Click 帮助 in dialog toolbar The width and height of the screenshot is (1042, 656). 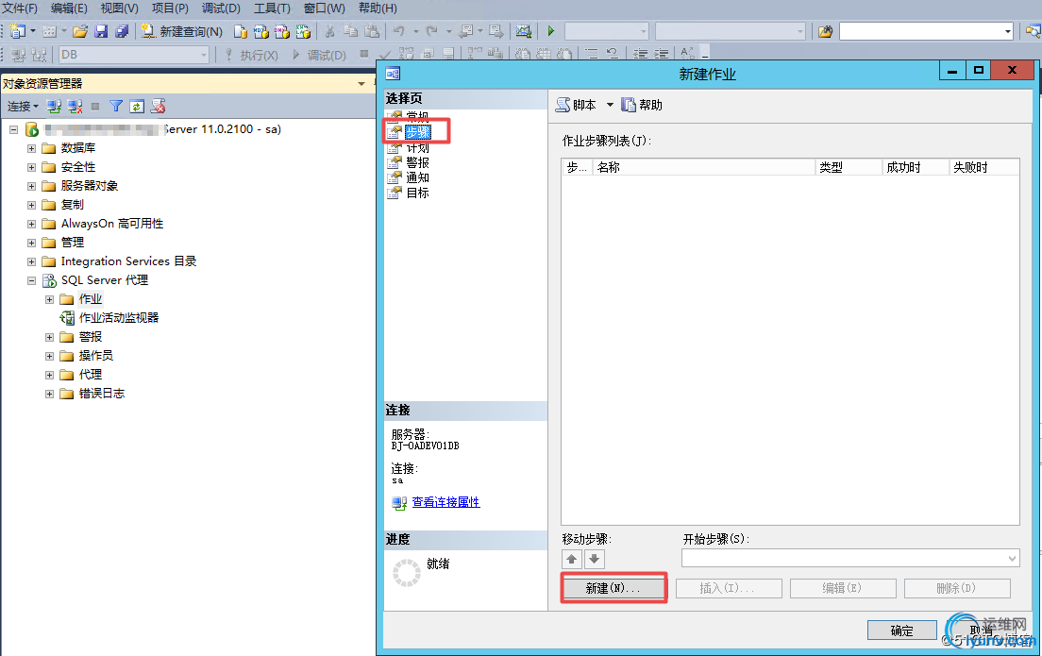pos(642,105)
